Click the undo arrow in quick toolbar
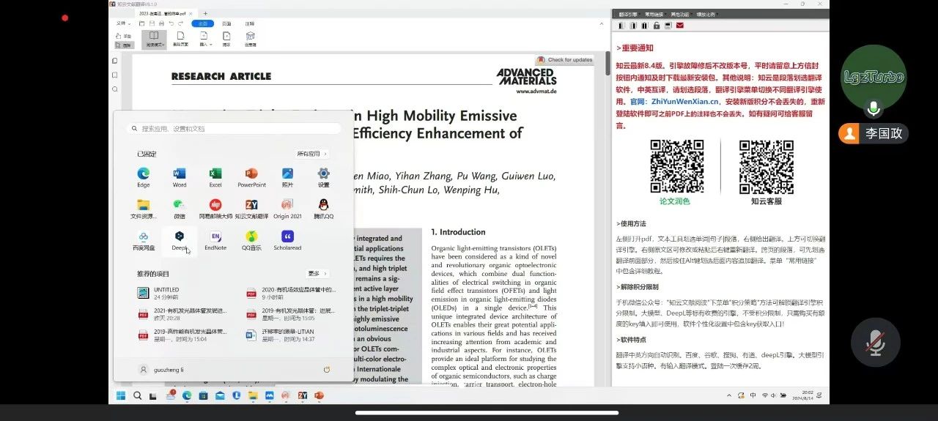The width and height of the screenshot is (938, 421). click(171, 23)
